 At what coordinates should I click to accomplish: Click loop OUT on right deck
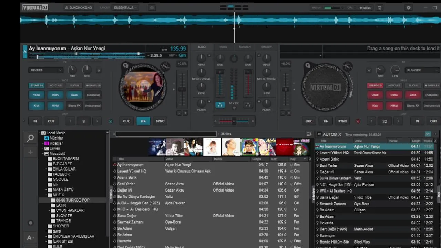click(433, 121)
